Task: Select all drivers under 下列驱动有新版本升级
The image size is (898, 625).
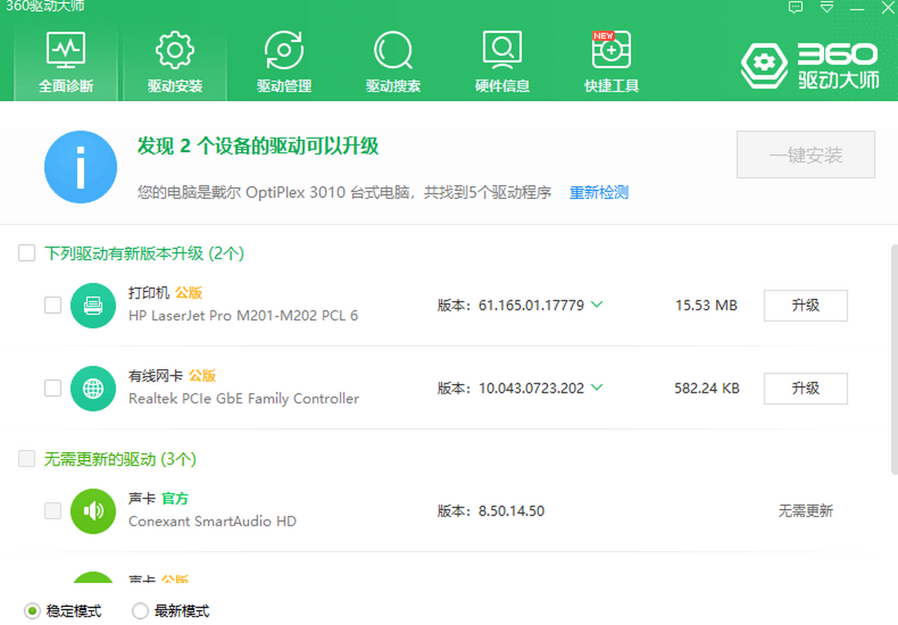Action: pyautogui.click(x=27, y=254)
